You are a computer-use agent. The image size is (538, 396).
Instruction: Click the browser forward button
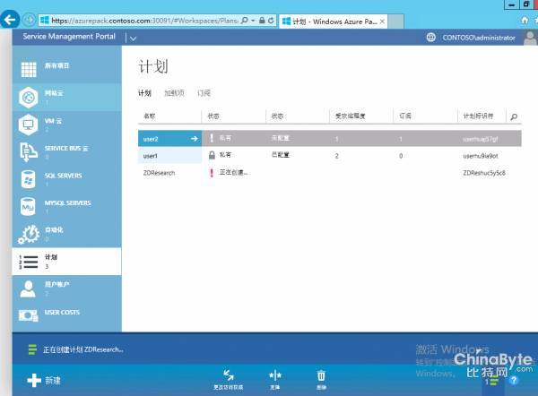point(29,20)
